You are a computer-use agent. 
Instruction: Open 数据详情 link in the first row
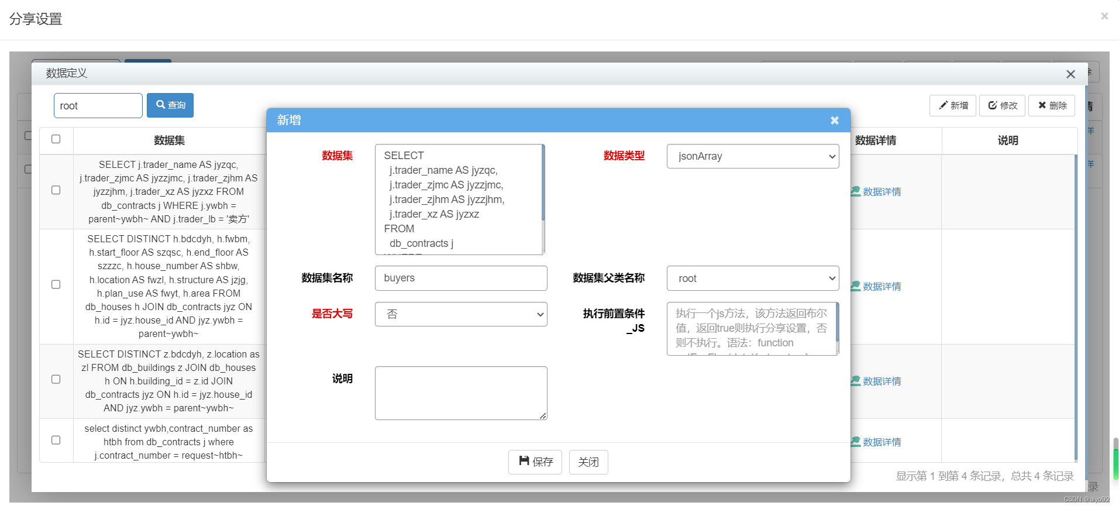pos(876,192)
